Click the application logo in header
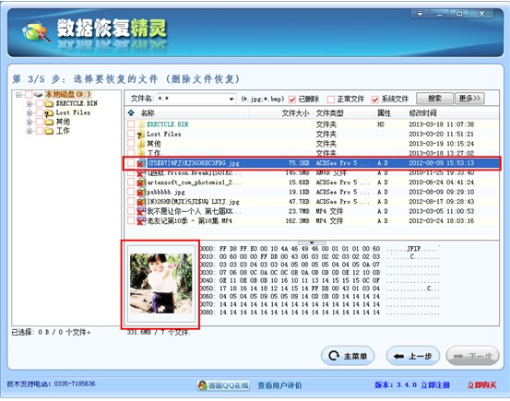510x401 pixels. click(x=37, y=31)
